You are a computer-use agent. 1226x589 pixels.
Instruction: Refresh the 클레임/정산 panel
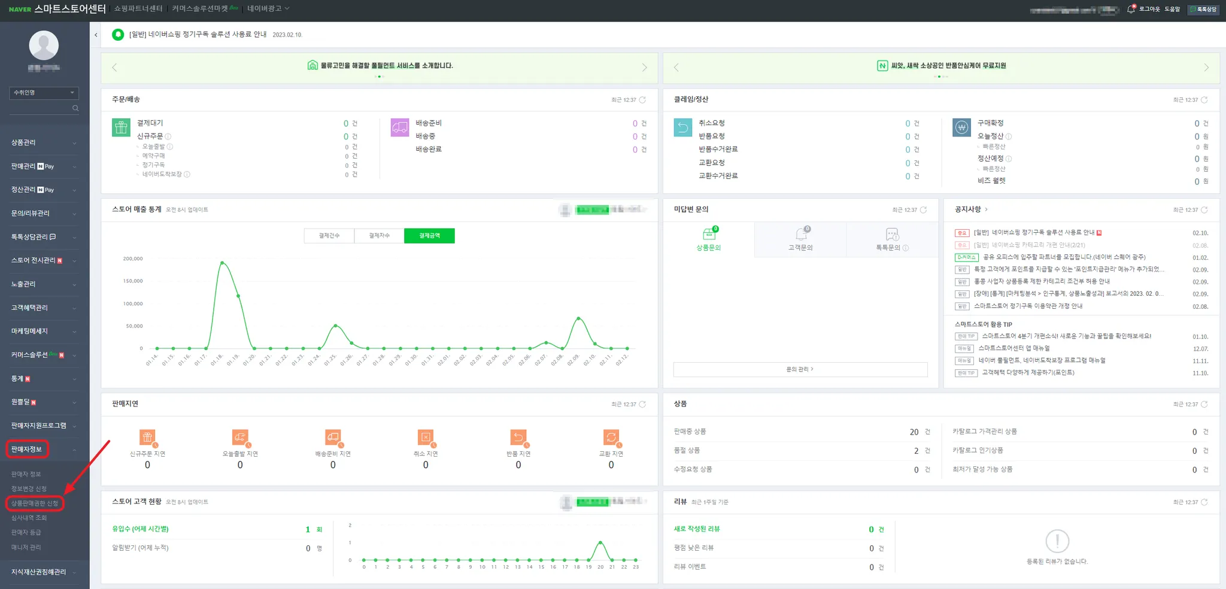click(x=1204, y=100)
